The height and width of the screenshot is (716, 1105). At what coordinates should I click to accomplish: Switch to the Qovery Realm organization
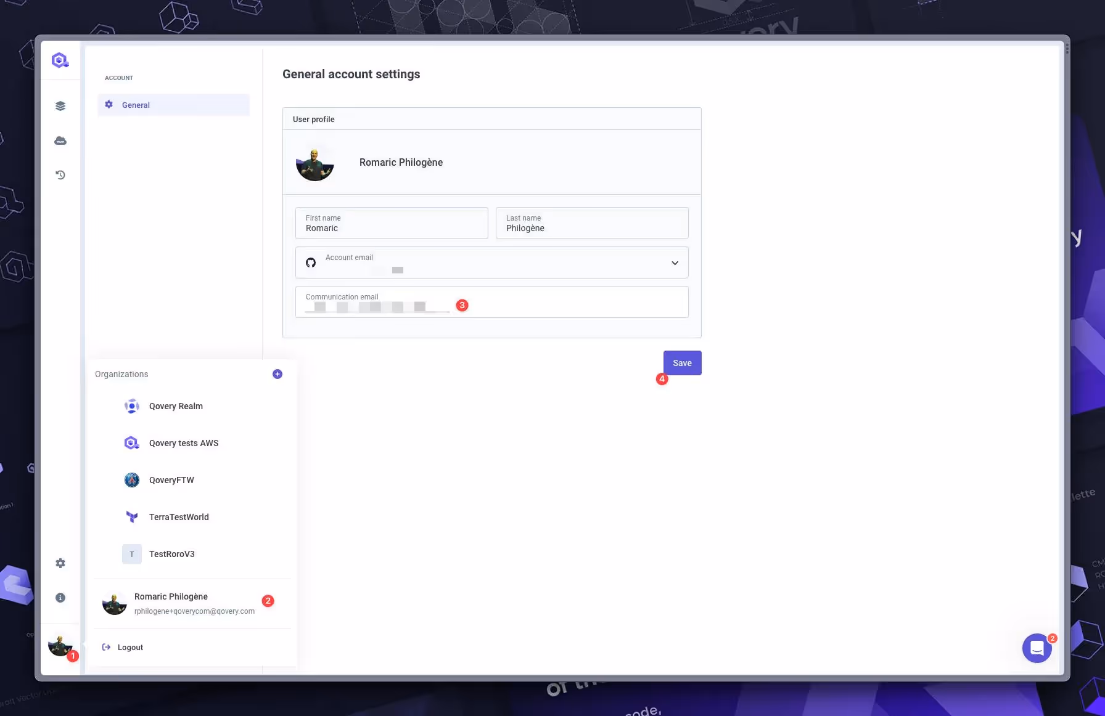tap(176, 405)
